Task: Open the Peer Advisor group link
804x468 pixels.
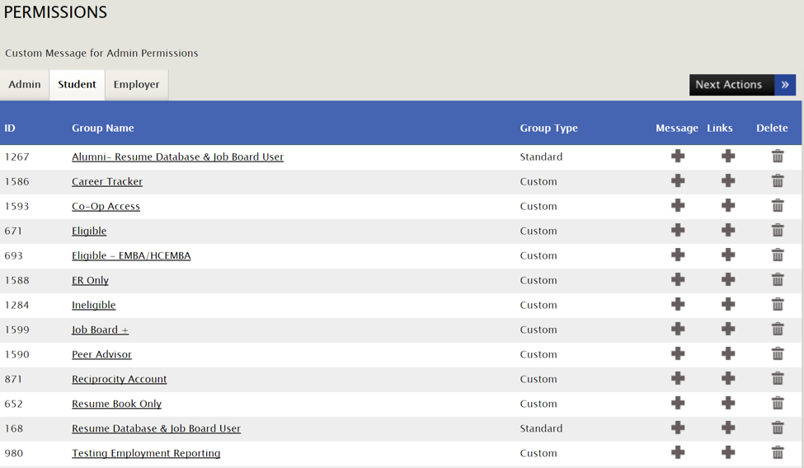Action: coord(101,354)
